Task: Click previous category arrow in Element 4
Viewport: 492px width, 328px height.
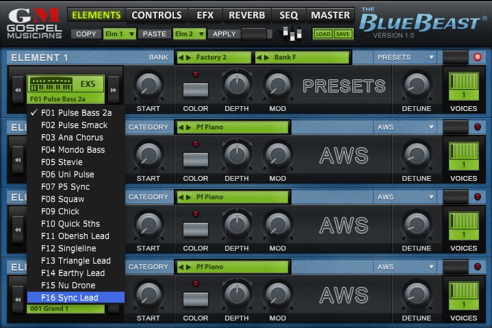Action: 181,267
